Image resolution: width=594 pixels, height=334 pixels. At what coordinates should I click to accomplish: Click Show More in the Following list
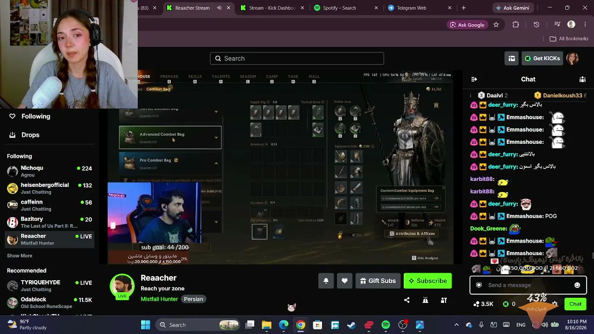click(x=19, y=256)
